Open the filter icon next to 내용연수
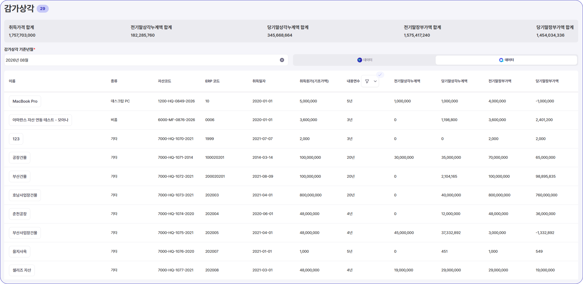The width and height of the screenshot is (583, 284). point(367,81)
